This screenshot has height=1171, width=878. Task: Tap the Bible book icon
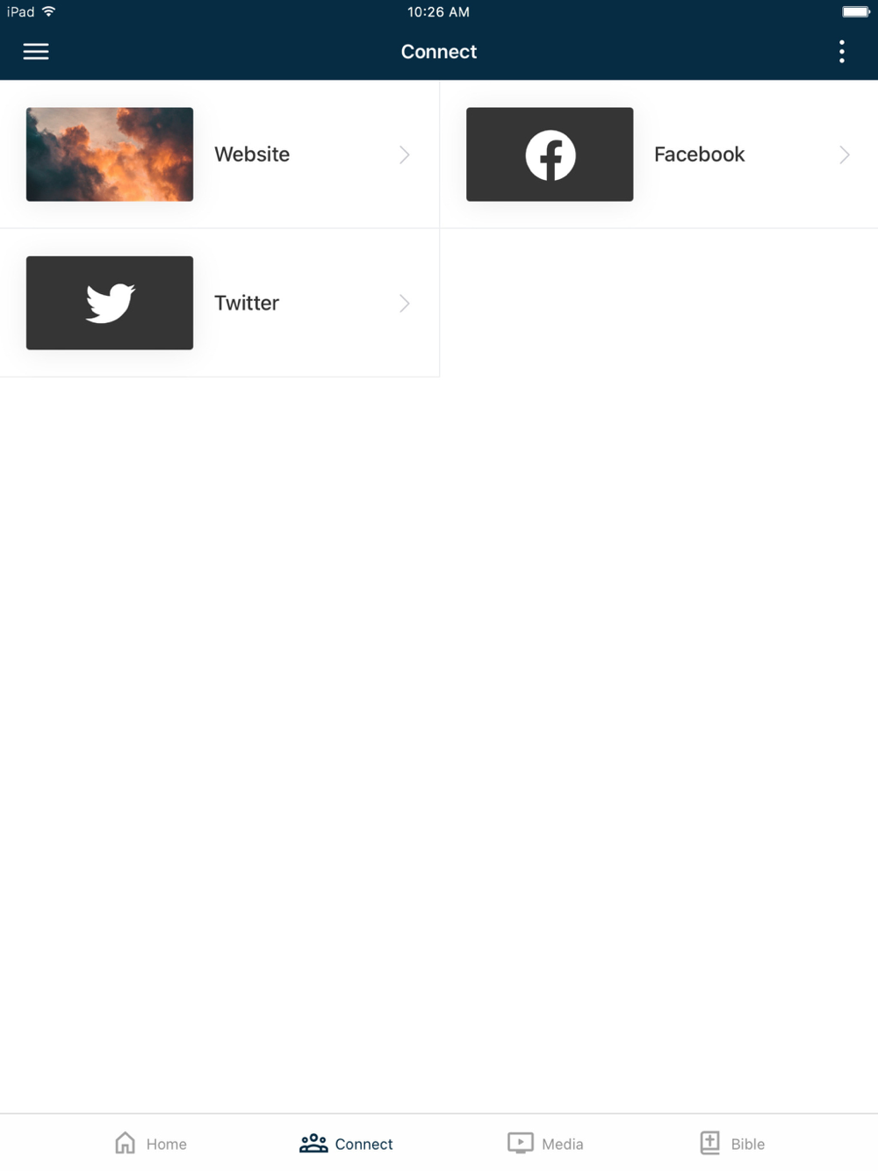(710, 1142)
